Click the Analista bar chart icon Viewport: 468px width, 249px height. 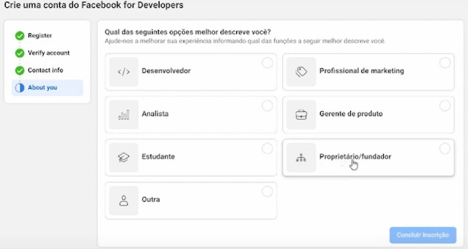(x=124, y=115)
